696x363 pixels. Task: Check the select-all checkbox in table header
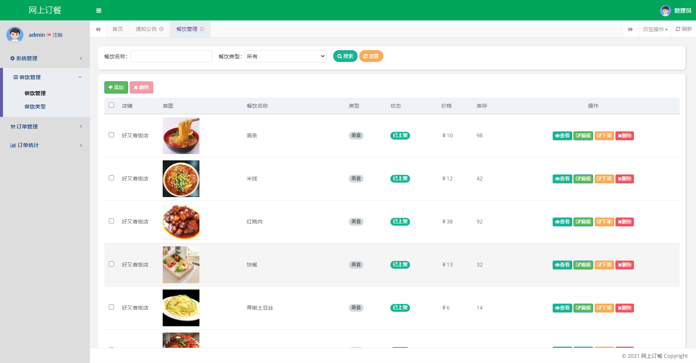111,105
